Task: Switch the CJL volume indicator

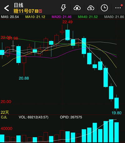Action: (x=4, y=117)
